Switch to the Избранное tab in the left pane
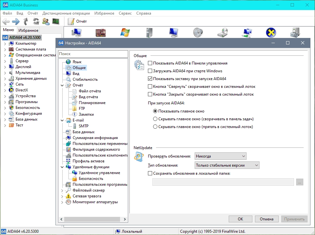The image size is (315, 235). [x=28, y=30]
